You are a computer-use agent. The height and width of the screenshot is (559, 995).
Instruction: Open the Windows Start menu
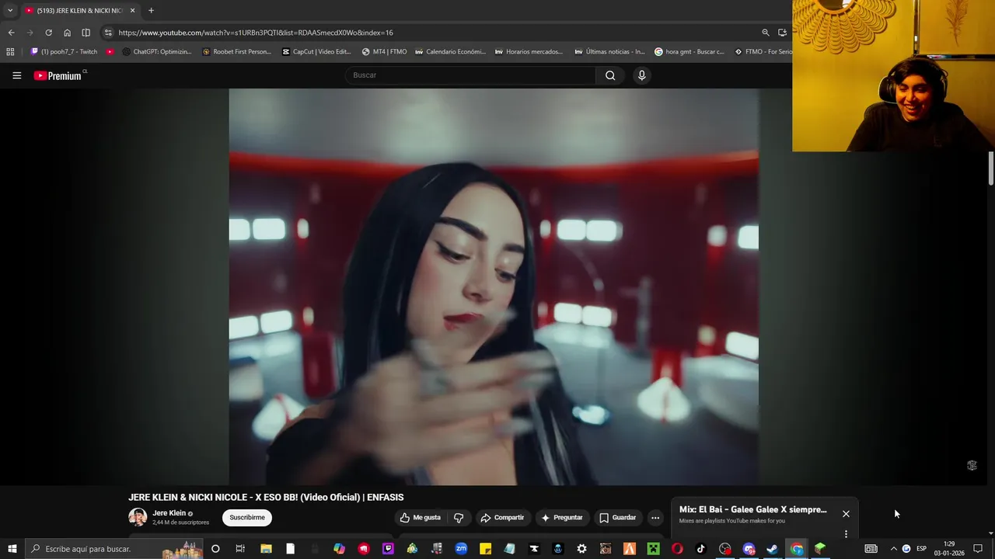coord(12,549)
